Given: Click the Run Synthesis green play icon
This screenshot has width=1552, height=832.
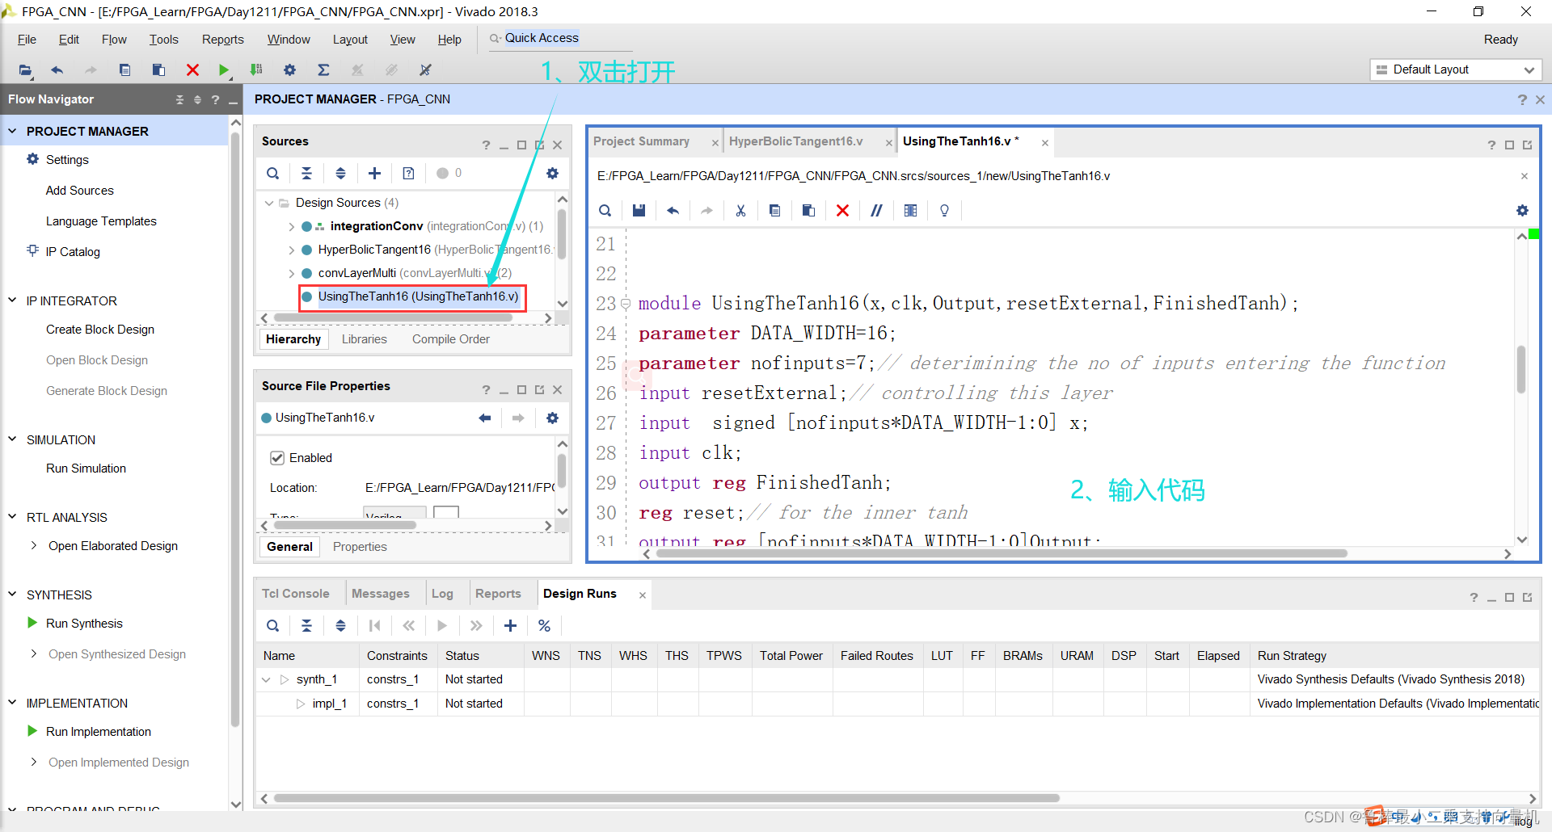Looking at the screenshot, I should (32, 623).
